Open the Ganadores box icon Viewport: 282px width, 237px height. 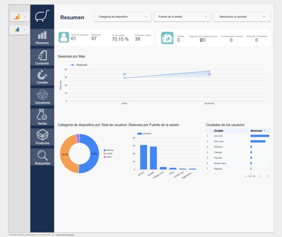coord(42,95)
